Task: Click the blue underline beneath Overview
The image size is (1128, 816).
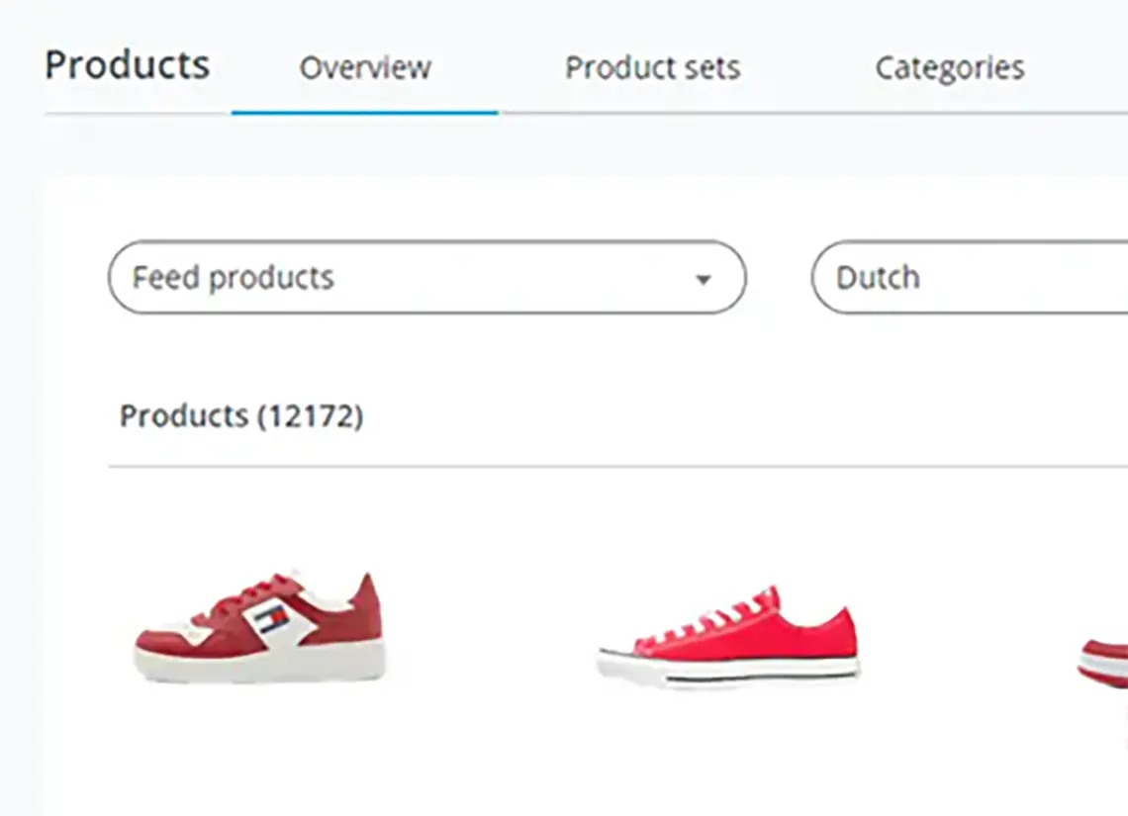Action: pos(364,113)
